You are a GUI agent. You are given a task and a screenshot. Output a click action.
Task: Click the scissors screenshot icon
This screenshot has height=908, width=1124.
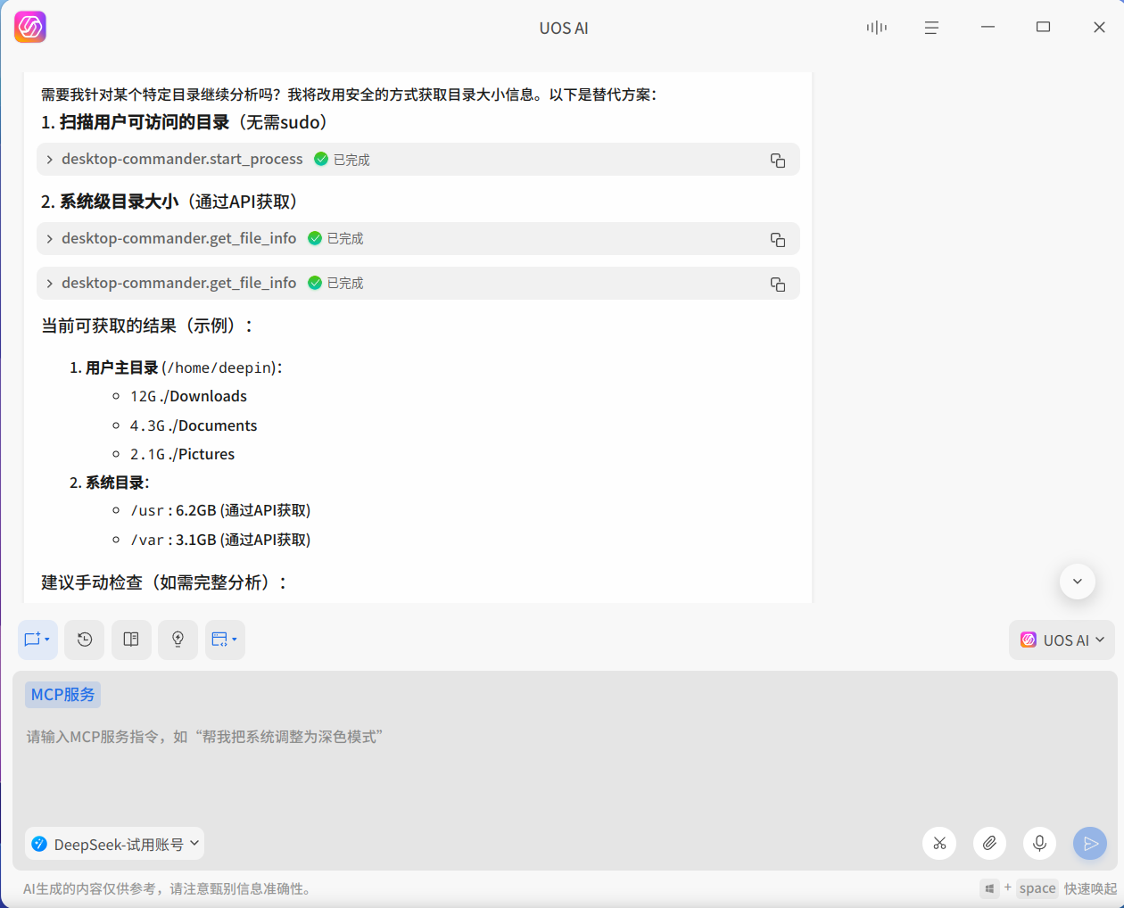point(939,843)
